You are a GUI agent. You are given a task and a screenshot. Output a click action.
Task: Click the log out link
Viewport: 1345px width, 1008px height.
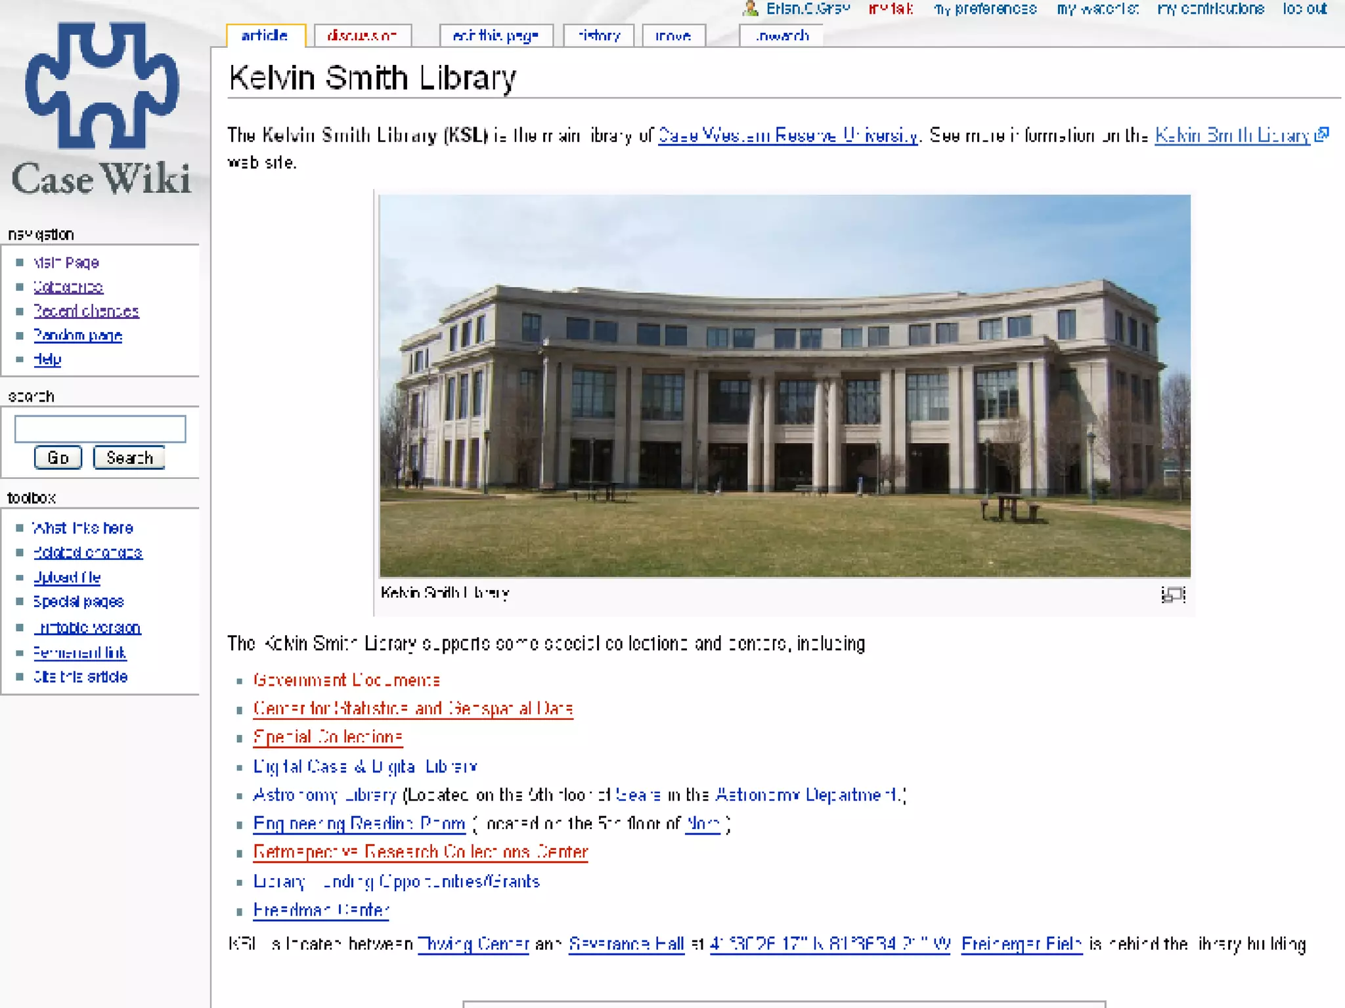tap(1305, 9)
